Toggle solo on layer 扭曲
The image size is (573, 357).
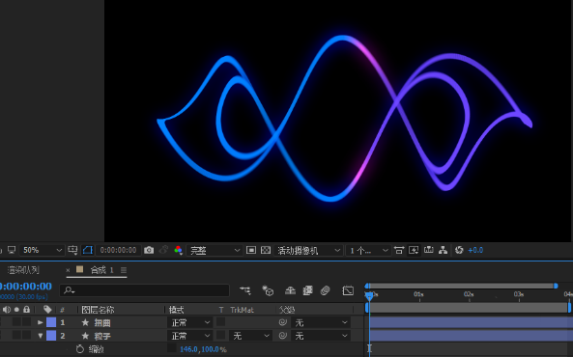coord(16,322)
